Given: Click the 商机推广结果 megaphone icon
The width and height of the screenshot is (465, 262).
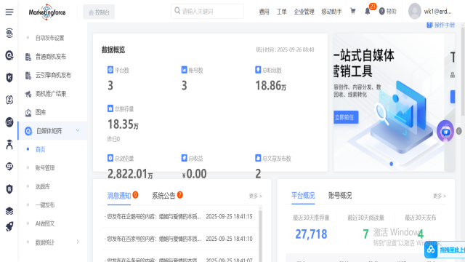Looking at the screenshot, I should click(x=28, y=94).
